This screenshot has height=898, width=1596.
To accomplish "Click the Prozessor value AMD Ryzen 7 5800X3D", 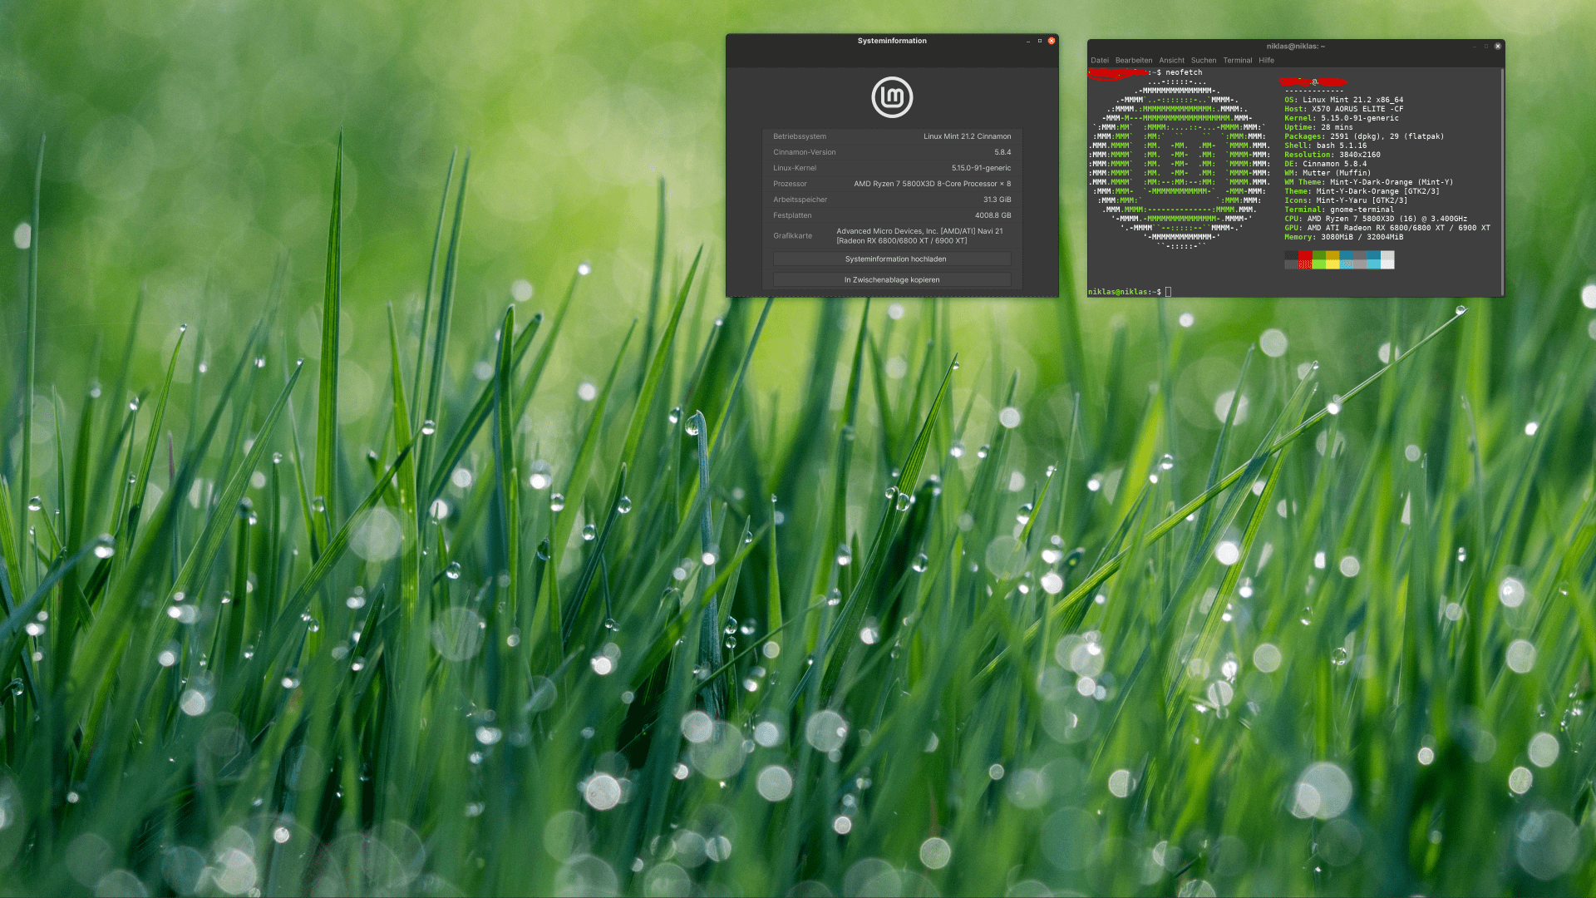I will [x=933, y=184].
